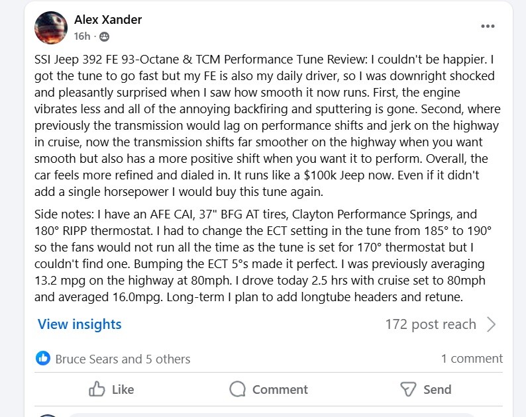Expand the post reach chevron arrow

(491, 324)
